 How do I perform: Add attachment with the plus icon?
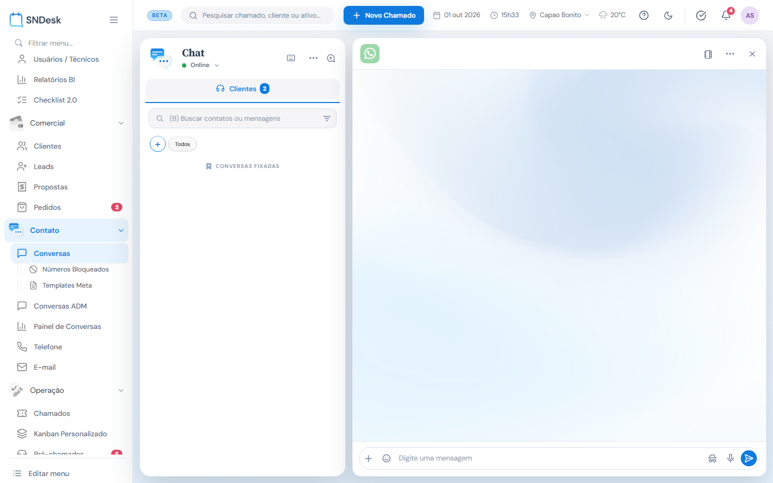[x=369, y=458]
